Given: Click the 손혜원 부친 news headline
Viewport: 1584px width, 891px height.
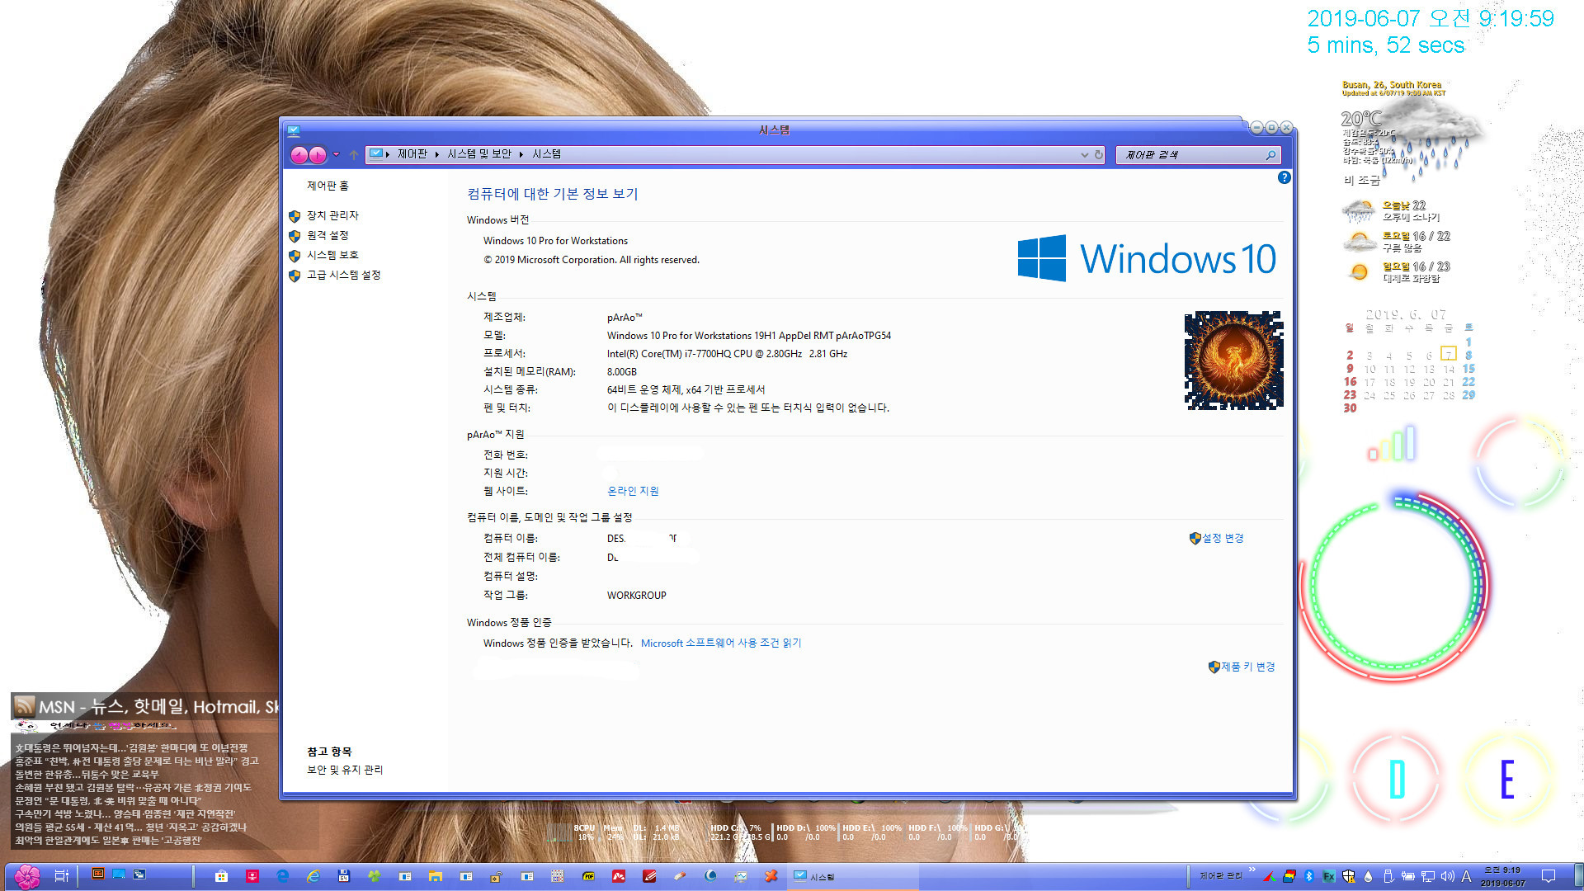Looking at the screenshot, I should coord(133,788).
